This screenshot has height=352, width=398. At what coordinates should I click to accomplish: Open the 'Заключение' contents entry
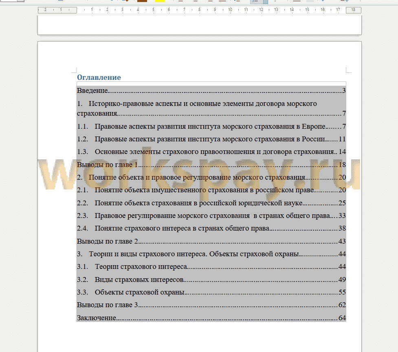coord(211,318)
